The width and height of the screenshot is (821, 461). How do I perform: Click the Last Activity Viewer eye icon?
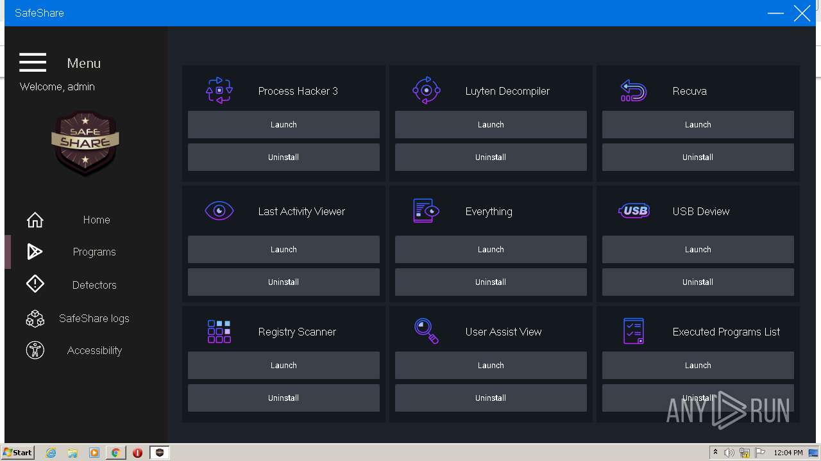tap(219, 211)
